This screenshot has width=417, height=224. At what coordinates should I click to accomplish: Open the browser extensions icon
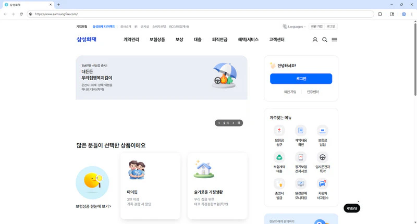(x=380, y=14)
